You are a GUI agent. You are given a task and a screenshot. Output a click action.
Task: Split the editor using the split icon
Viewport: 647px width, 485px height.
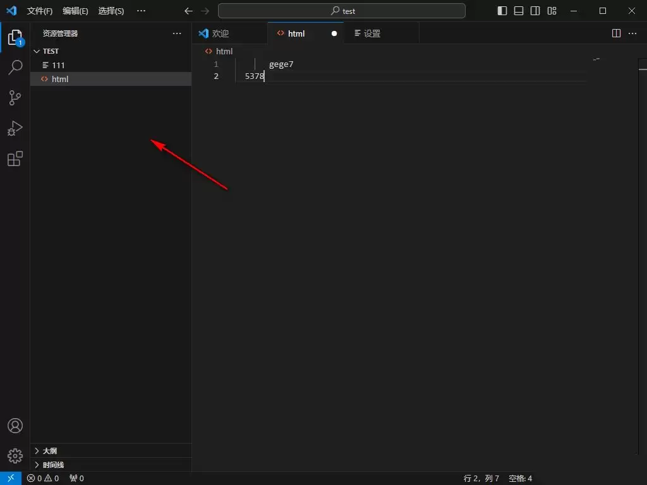click(615, 33)
